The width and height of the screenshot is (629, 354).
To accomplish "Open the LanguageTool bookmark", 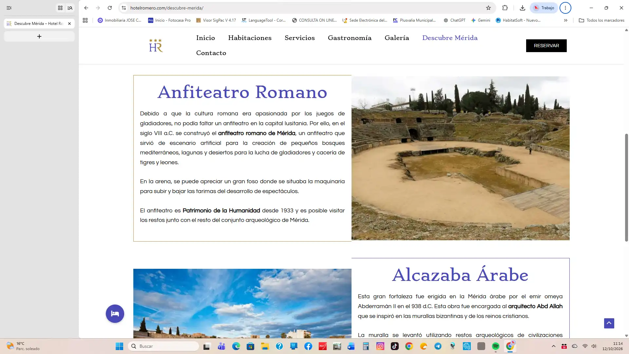I will click(x=264, y=20).
